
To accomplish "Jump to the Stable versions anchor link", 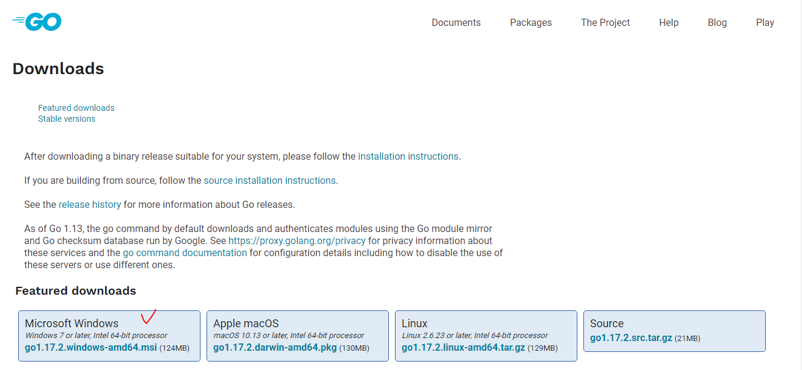I will pos(66,119).
